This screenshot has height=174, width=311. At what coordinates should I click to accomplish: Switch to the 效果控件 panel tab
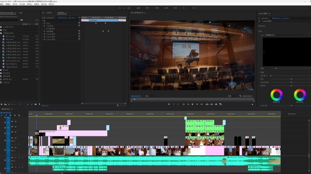[x=61, y=13]
